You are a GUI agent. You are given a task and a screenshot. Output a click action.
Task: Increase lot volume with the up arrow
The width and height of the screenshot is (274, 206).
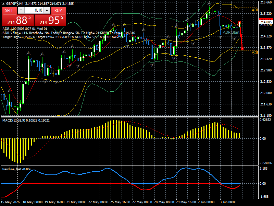(x=47, y=11)
